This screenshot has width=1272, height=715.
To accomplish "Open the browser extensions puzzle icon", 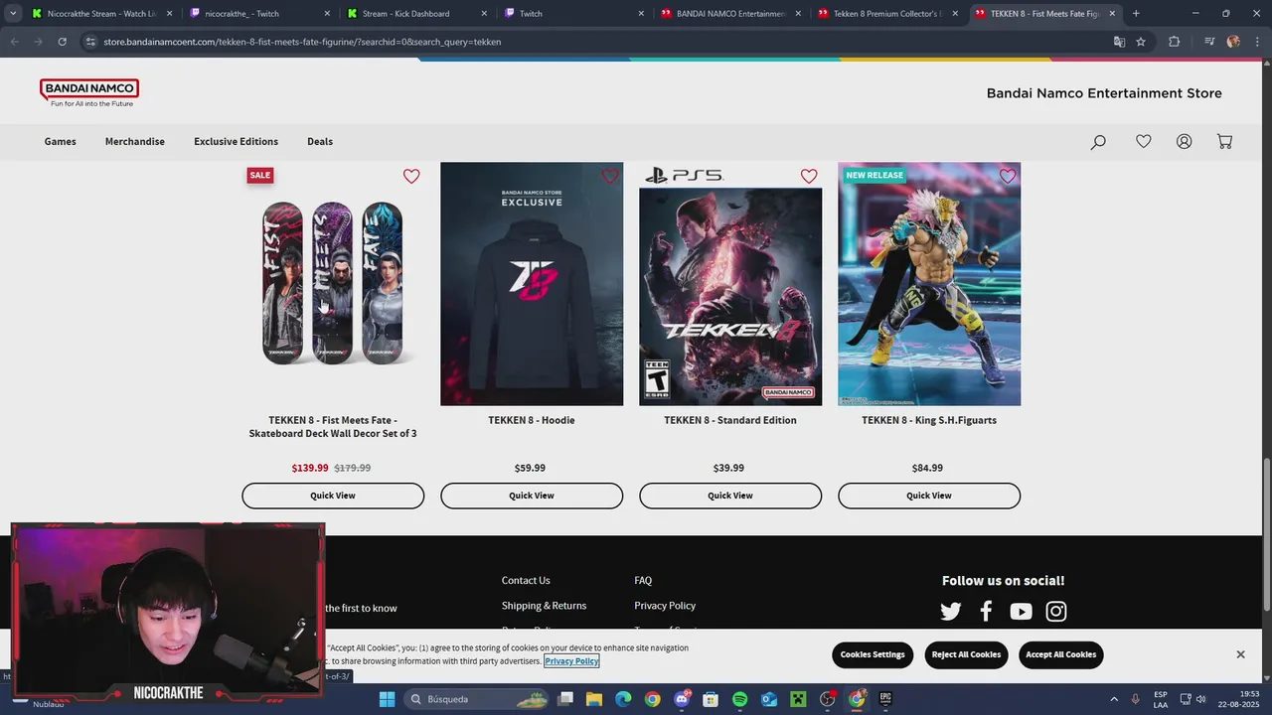I will click(x=1174, y=42).
